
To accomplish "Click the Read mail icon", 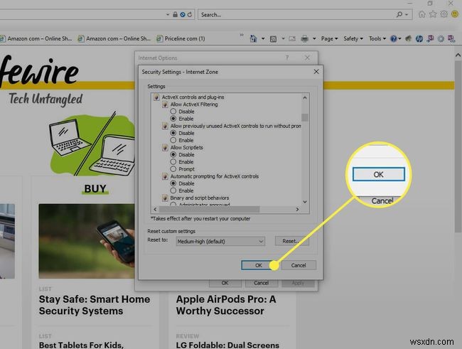I will pyautogui.click(x=292, y=38).
